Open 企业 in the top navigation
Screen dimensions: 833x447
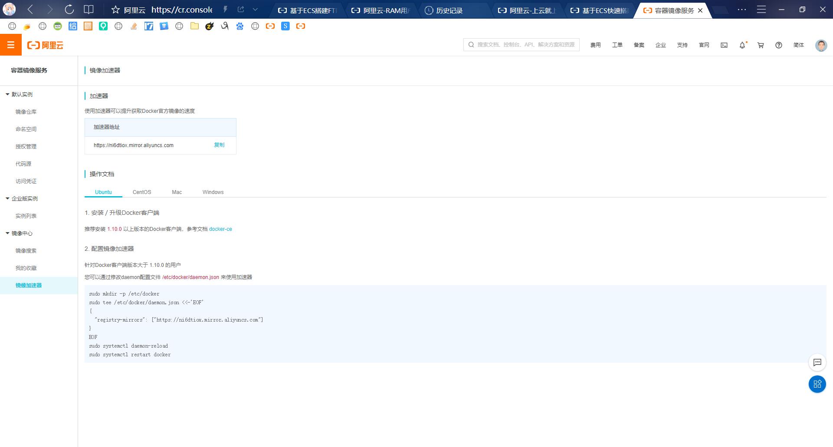(x=661, y=45)
